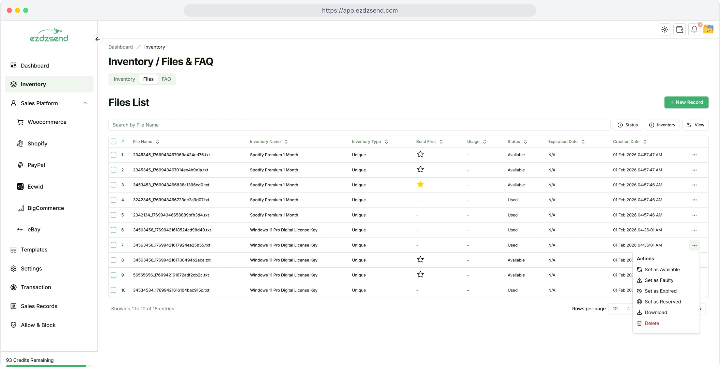The image size is (720, 367).
Task: Check the select-all checkbox in table header
Action: click(113, 141)
